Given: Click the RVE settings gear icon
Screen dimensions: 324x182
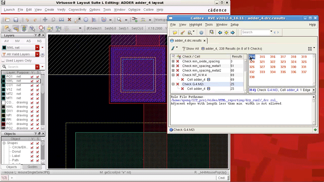Looking at the screenshot, I should (x=201, y=32).
